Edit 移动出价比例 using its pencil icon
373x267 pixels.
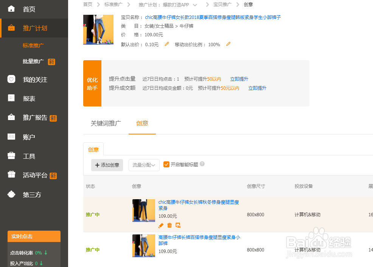[228, 44]
